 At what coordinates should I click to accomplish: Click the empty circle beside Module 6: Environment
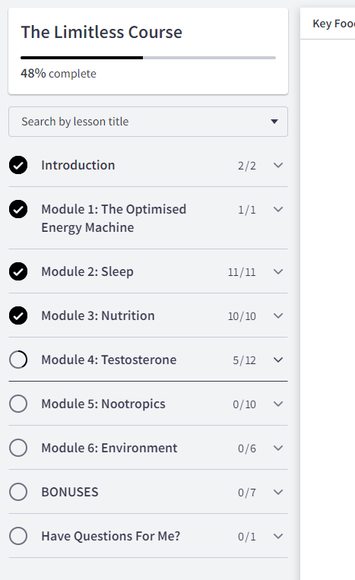18,448
